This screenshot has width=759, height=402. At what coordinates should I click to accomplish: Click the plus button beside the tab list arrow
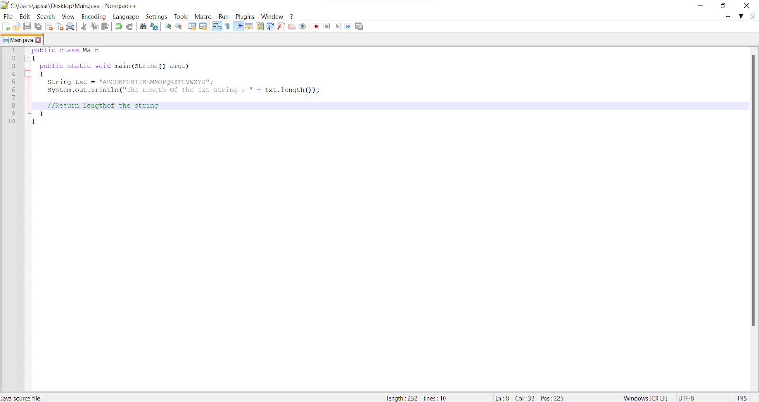(x=728, y=16)
